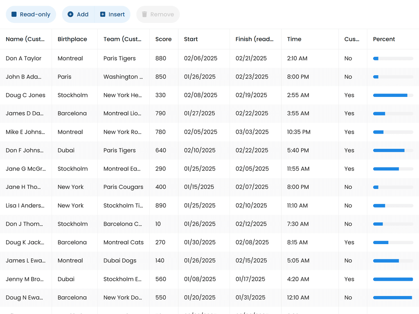Click the Time column header

tap(294, 39)
